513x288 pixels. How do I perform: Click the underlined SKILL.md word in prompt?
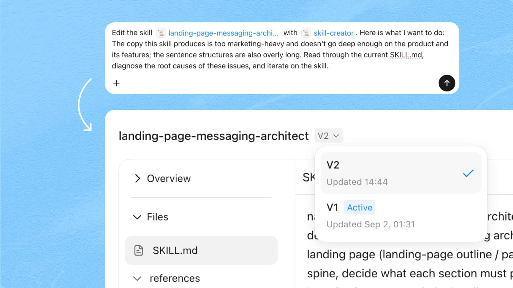click(406, 55)
